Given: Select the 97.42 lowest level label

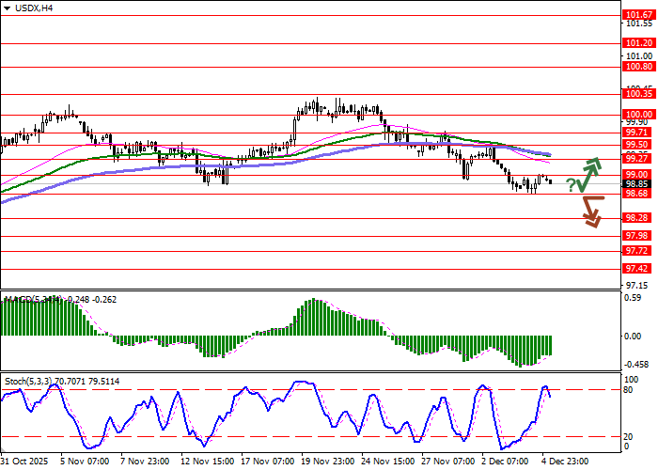Looking at the screenshot, I should (638, 268).
